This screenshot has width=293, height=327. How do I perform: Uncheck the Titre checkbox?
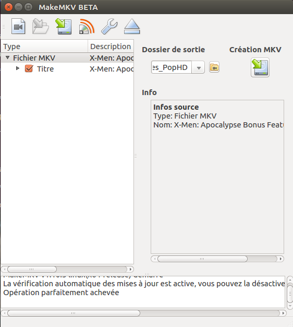(x=29, y=68)
